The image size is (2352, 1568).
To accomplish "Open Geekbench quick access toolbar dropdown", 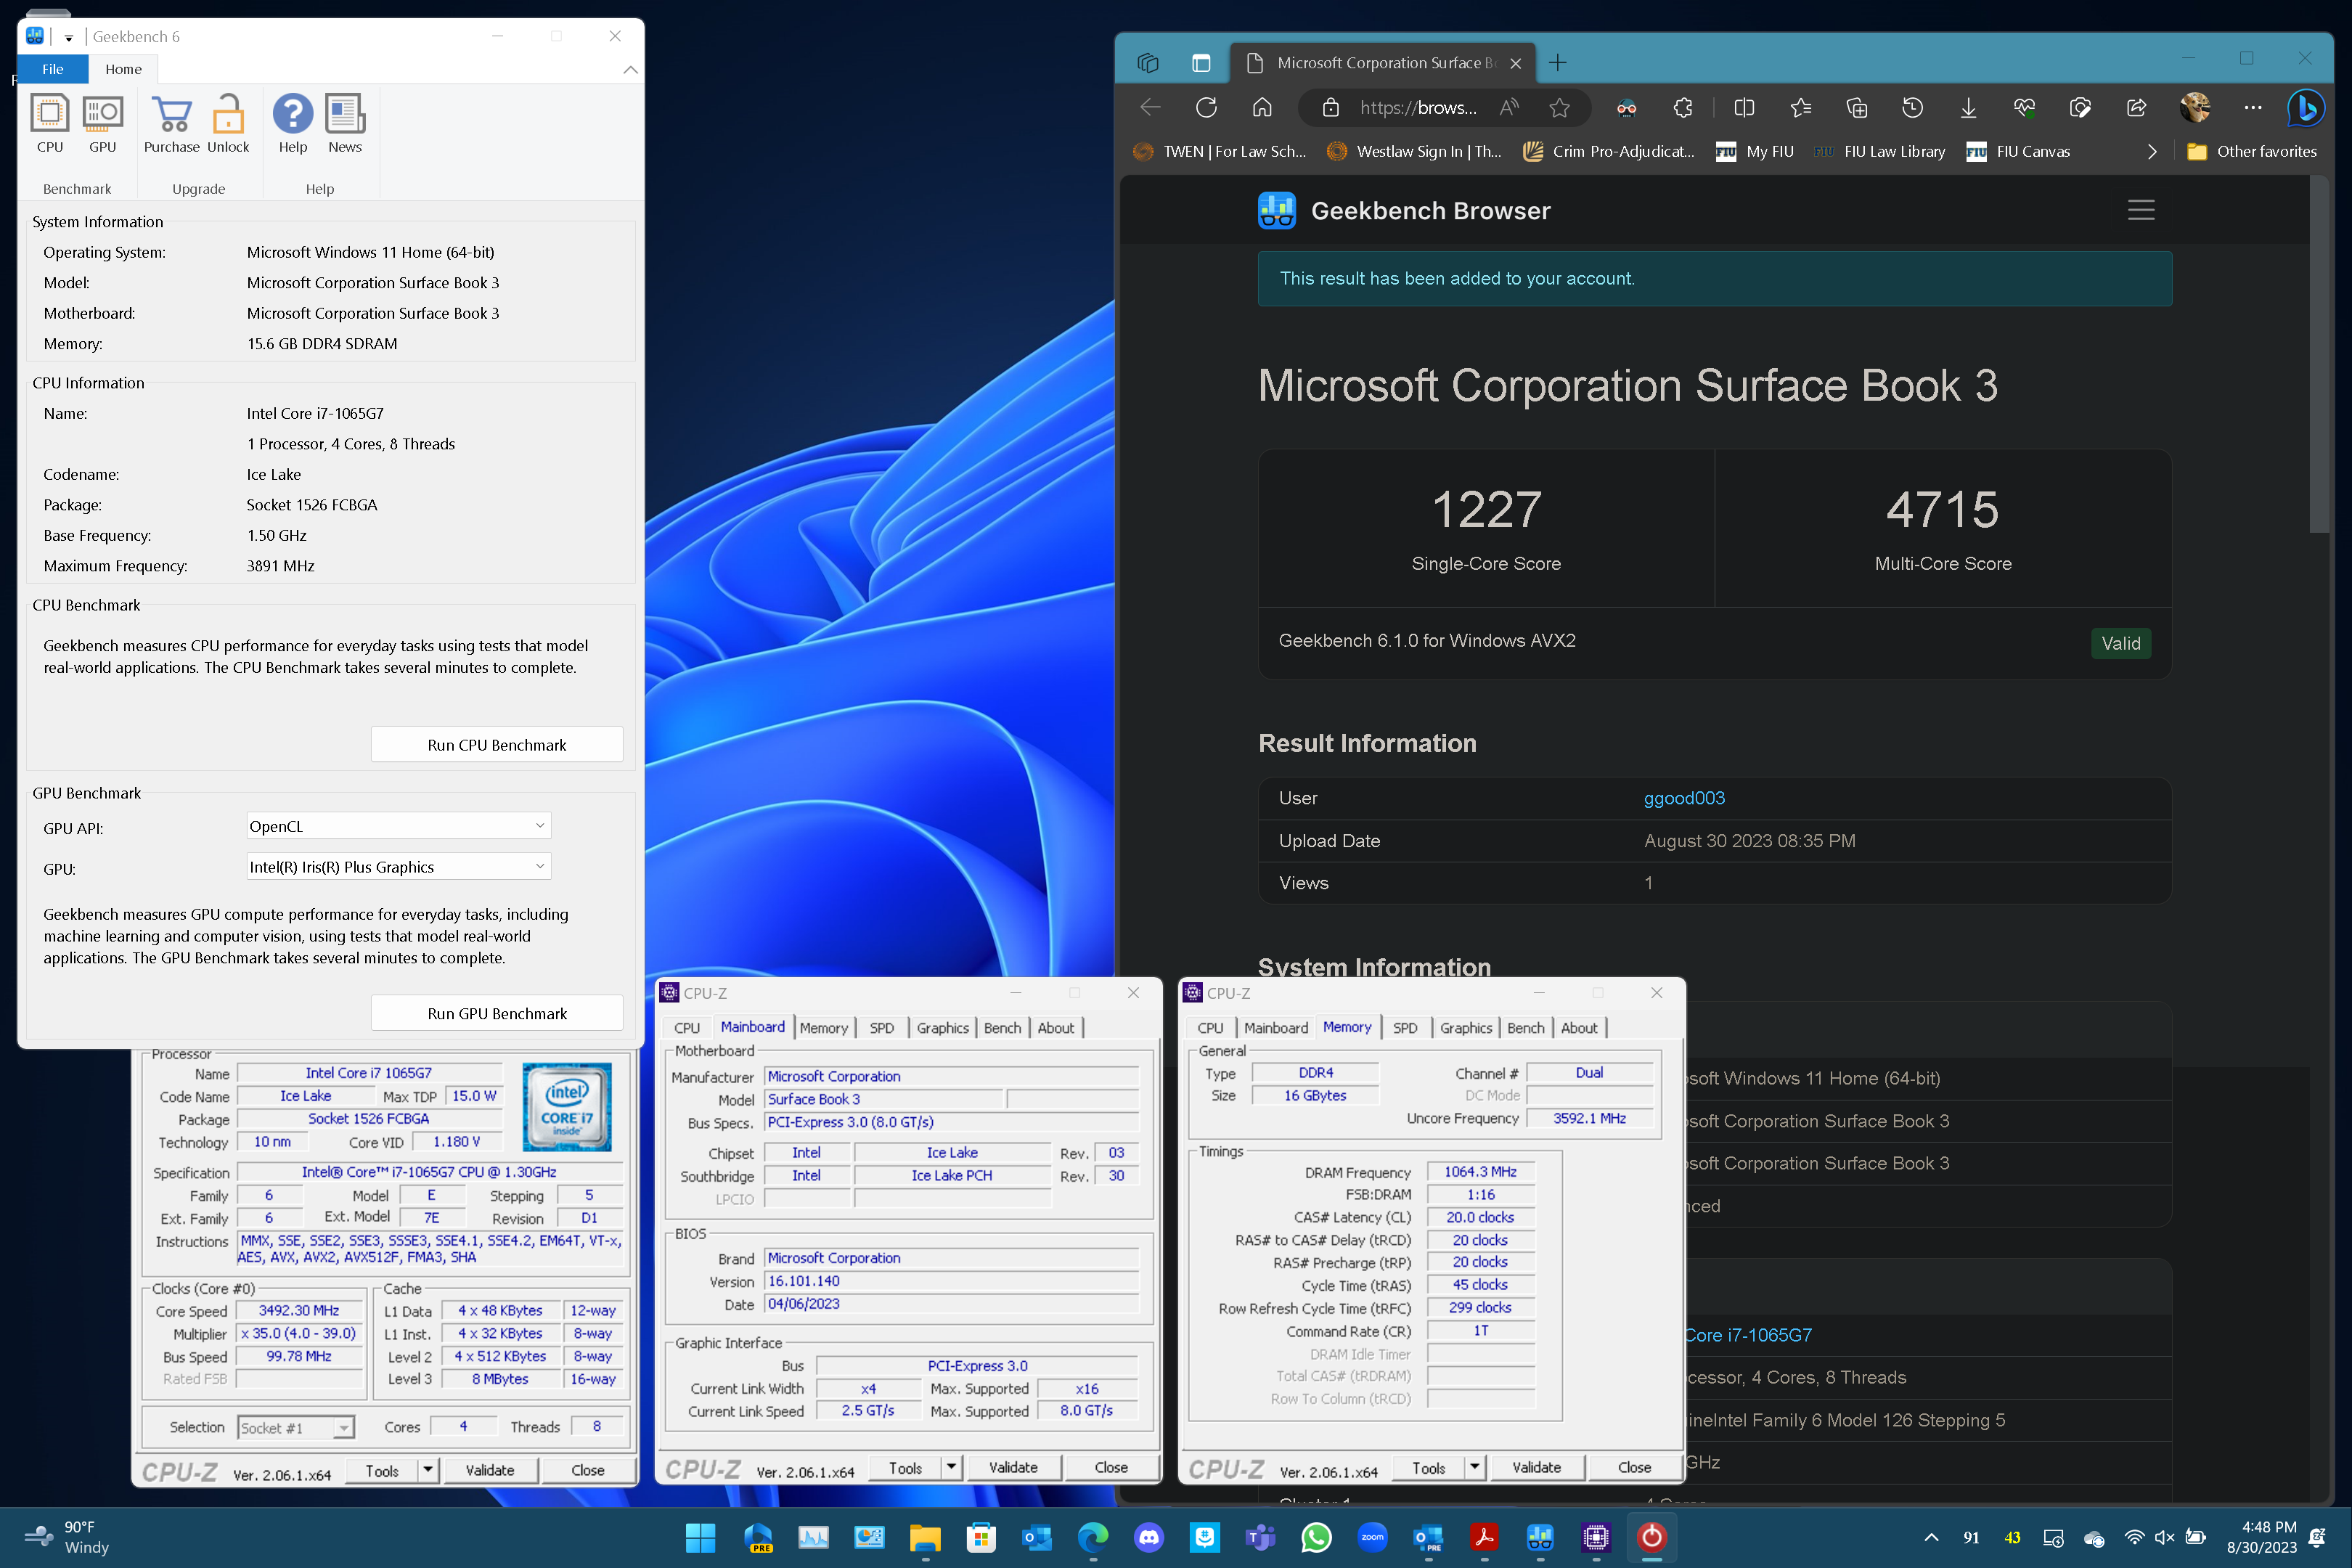I will tap(69, 38).
